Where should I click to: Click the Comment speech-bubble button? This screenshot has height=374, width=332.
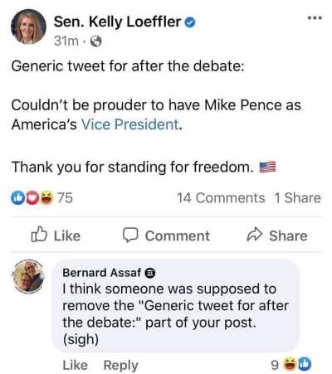pyautogui.click(x=166, y=236)
